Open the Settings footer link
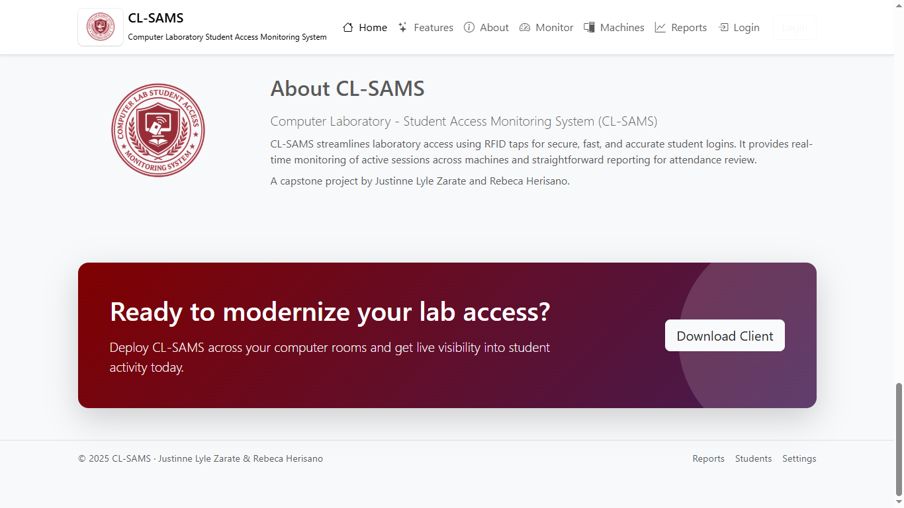904x508 pixels. tap(799, 458)
